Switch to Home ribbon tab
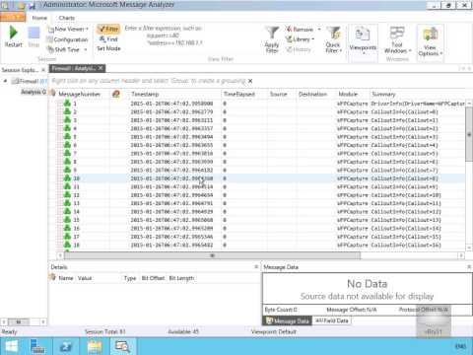This screenshot has height=355, width=473. pos(39,18)
